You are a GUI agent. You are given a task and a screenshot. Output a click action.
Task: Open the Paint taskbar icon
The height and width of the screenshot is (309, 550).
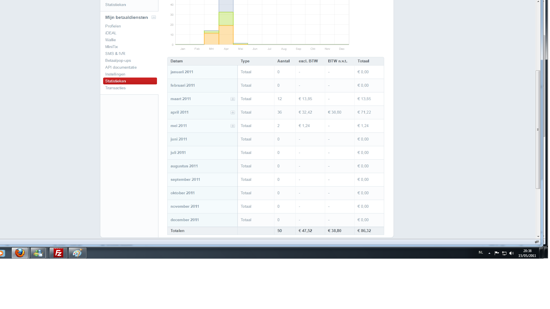[77, 253]
